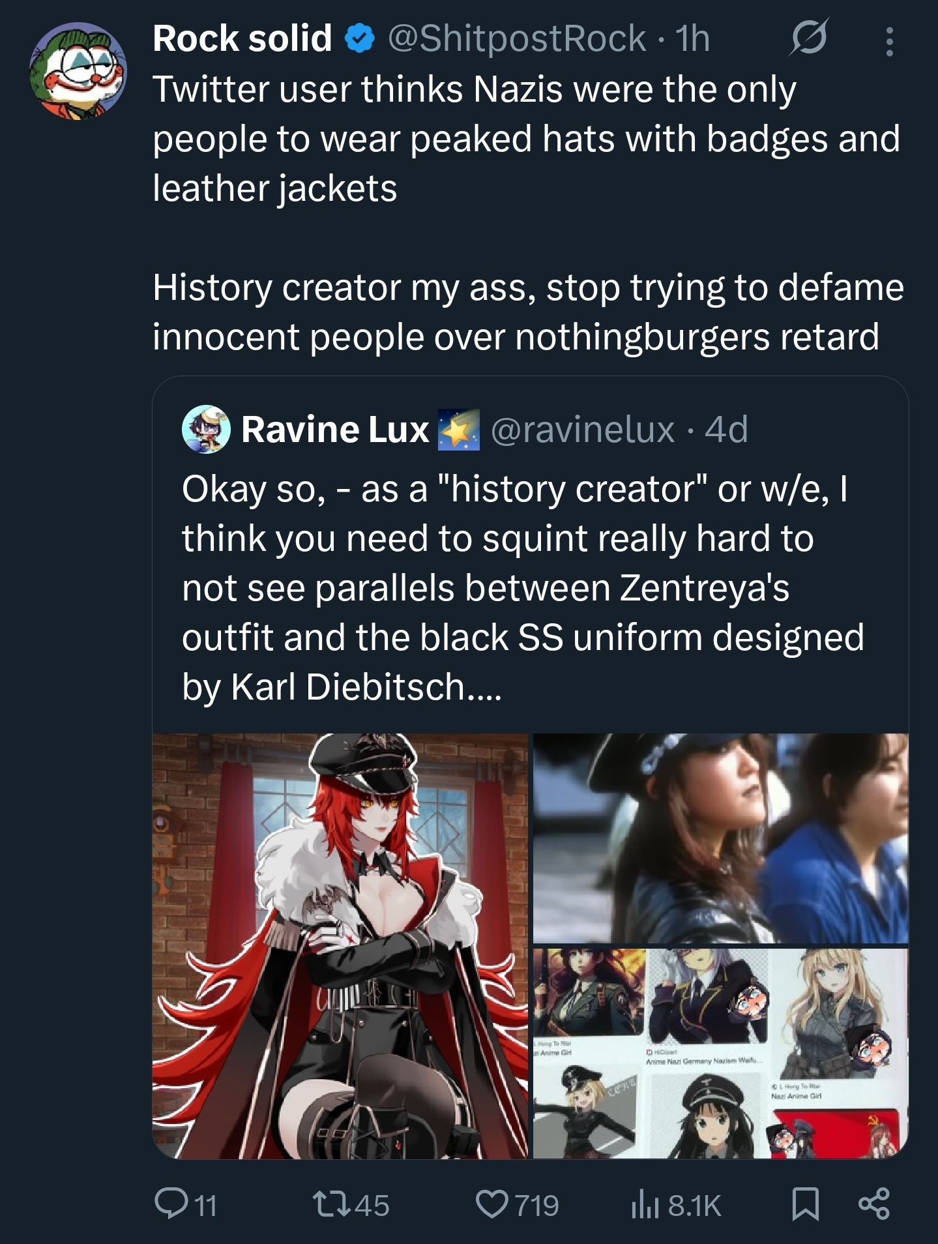Open Ravine Lux avatar in quoted post
Viewport: 938px width, 1244px height.
coord(205,430)
